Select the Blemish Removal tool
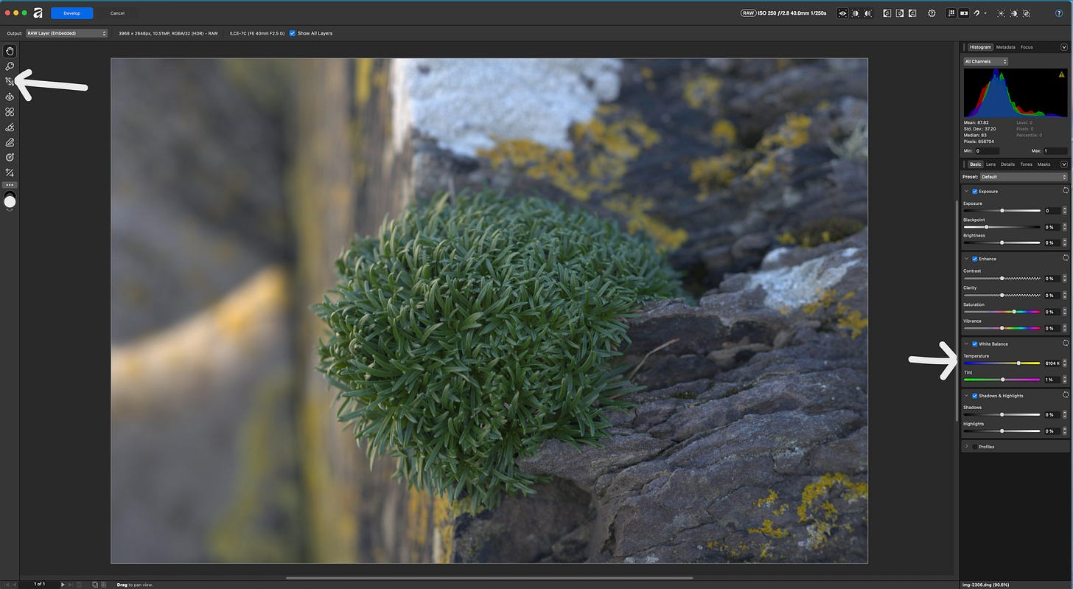1073x589 pixels. [10, 112]
